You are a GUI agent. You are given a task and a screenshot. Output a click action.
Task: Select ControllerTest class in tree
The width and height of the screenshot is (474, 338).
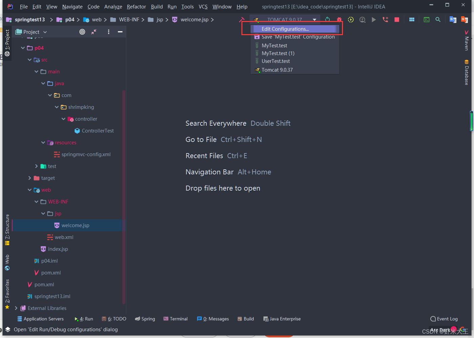coord(94,131)
